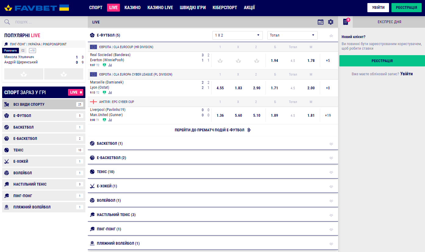This screenshot has height=252, width=425.
Task: Click the search magnifier icon
Action: point(7,22)
